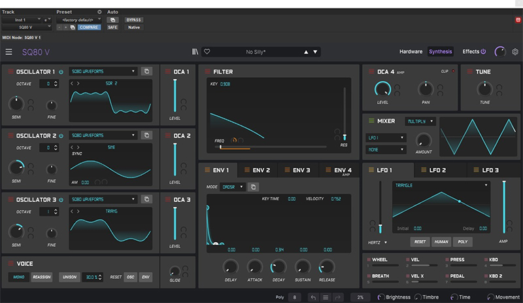Screen dimensions: 523x303
Task: Open Mixer LFO 1 source dropdown
Action: (x=386, y=137)
